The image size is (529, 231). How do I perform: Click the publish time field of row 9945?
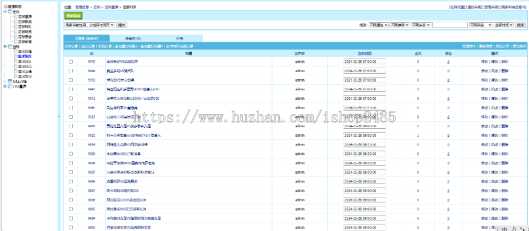click(364, 62)
